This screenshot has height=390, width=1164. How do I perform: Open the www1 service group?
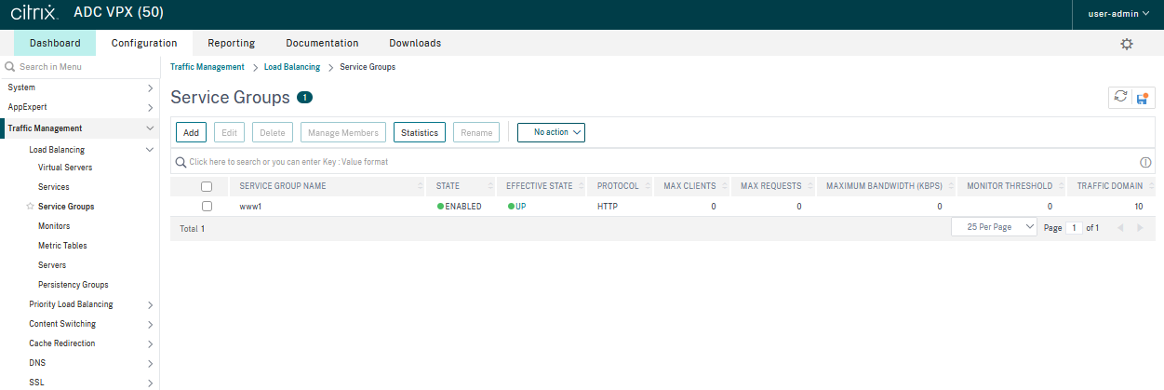pos(250,207)
